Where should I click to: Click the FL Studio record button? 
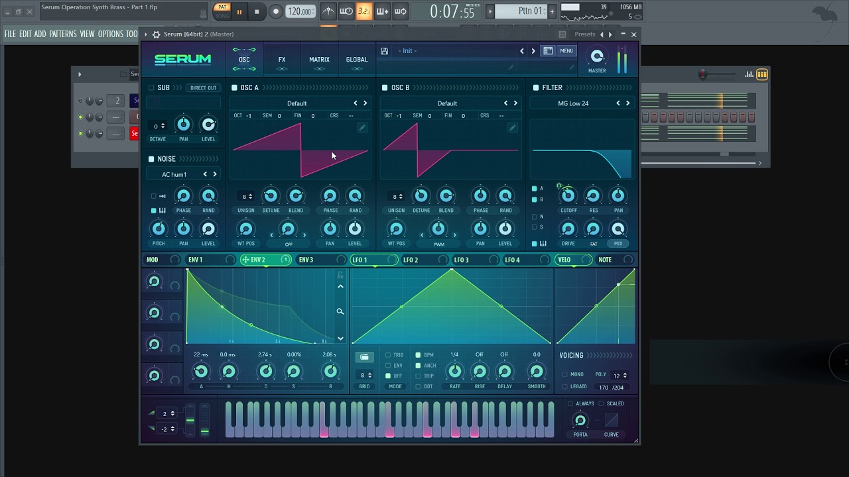click(276, 11)
